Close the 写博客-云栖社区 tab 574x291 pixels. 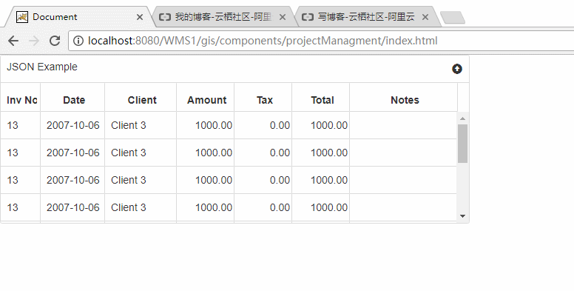425,17
